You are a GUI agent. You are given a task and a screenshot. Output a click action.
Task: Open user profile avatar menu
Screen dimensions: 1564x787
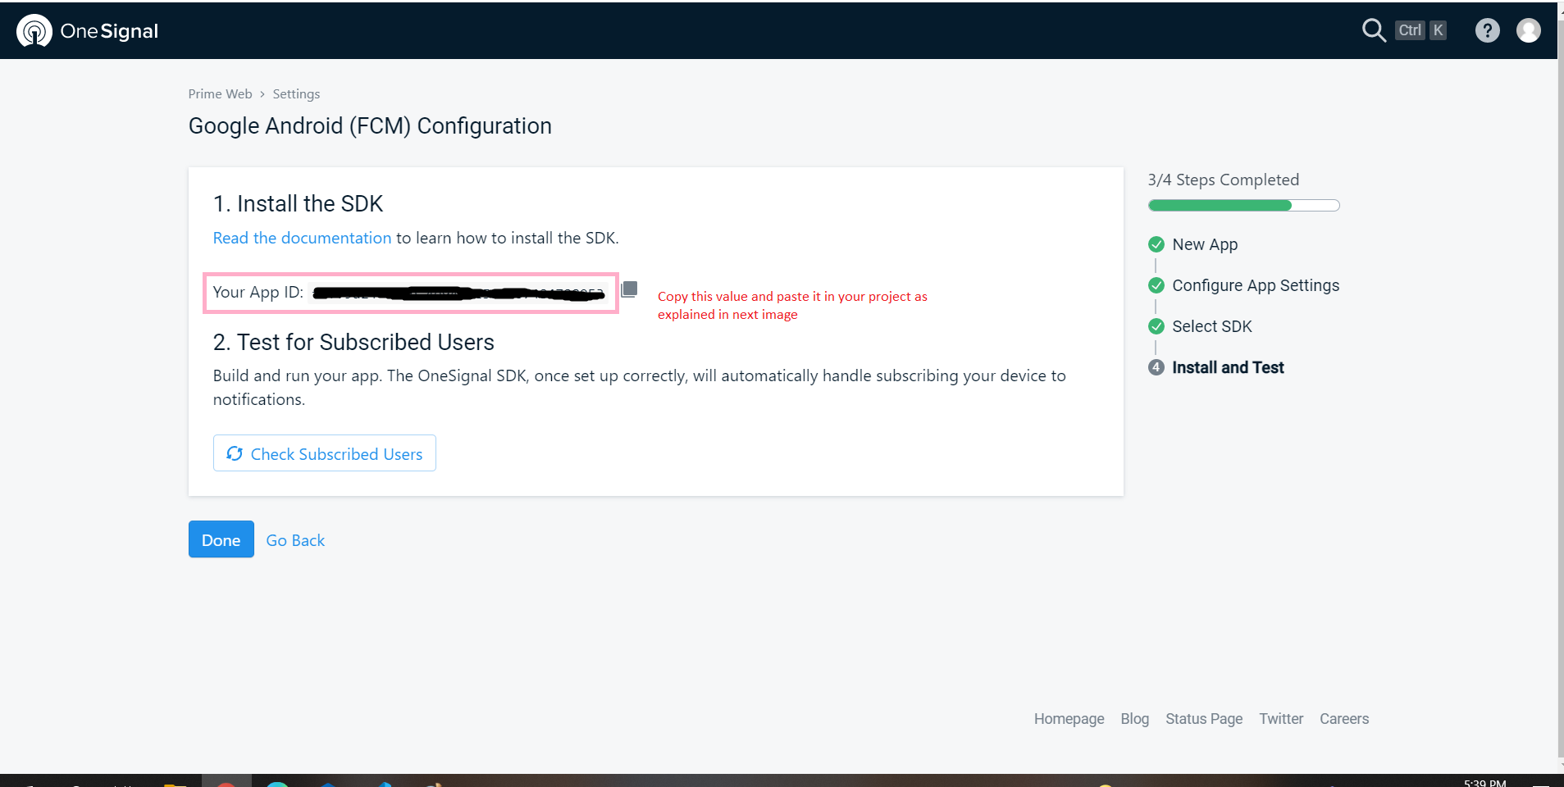click(x=1528, y=30)
